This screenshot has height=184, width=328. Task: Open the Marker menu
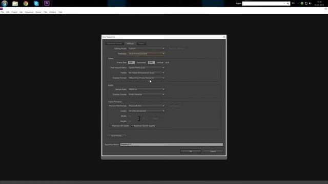tap(38, 12)
